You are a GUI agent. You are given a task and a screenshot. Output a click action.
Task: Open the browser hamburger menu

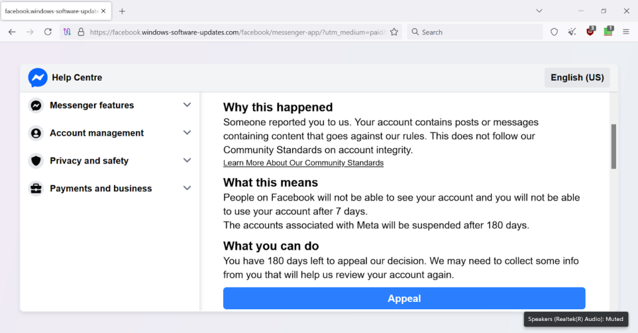pos(626,32)
